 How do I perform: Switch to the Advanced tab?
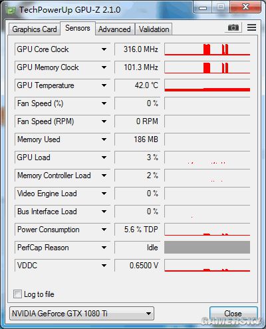coord(114,29)
